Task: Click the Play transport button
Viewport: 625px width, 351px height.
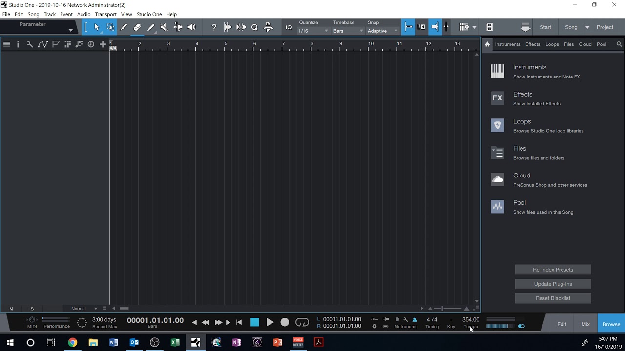Action: point(270,322)
